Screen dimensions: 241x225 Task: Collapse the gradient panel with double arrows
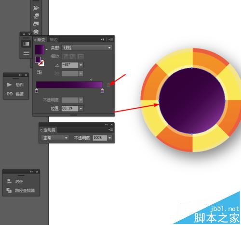(103, 39)
